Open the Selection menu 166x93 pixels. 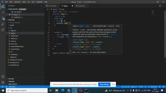[x=17, y=2]
